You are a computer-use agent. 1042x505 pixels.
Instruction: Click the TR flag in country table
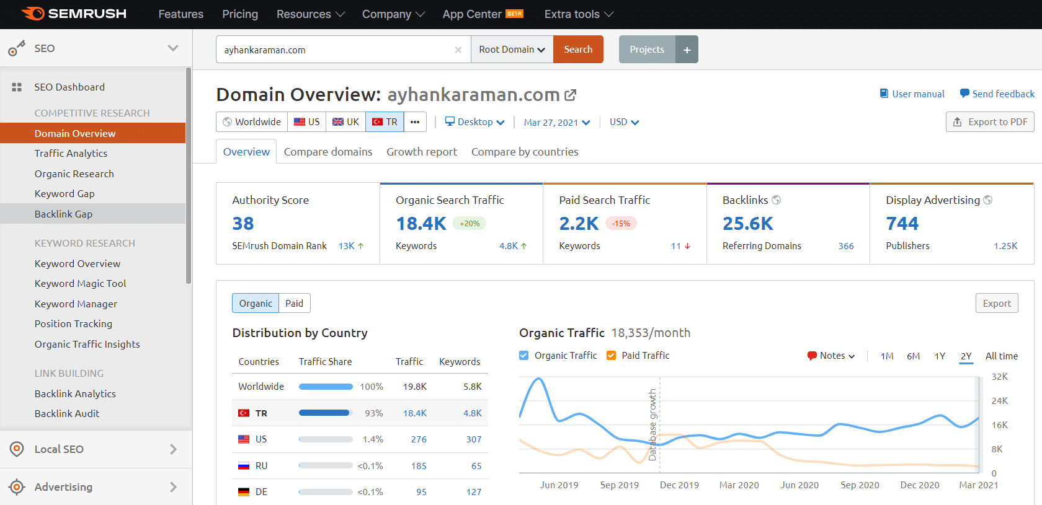tap(244, 413)
